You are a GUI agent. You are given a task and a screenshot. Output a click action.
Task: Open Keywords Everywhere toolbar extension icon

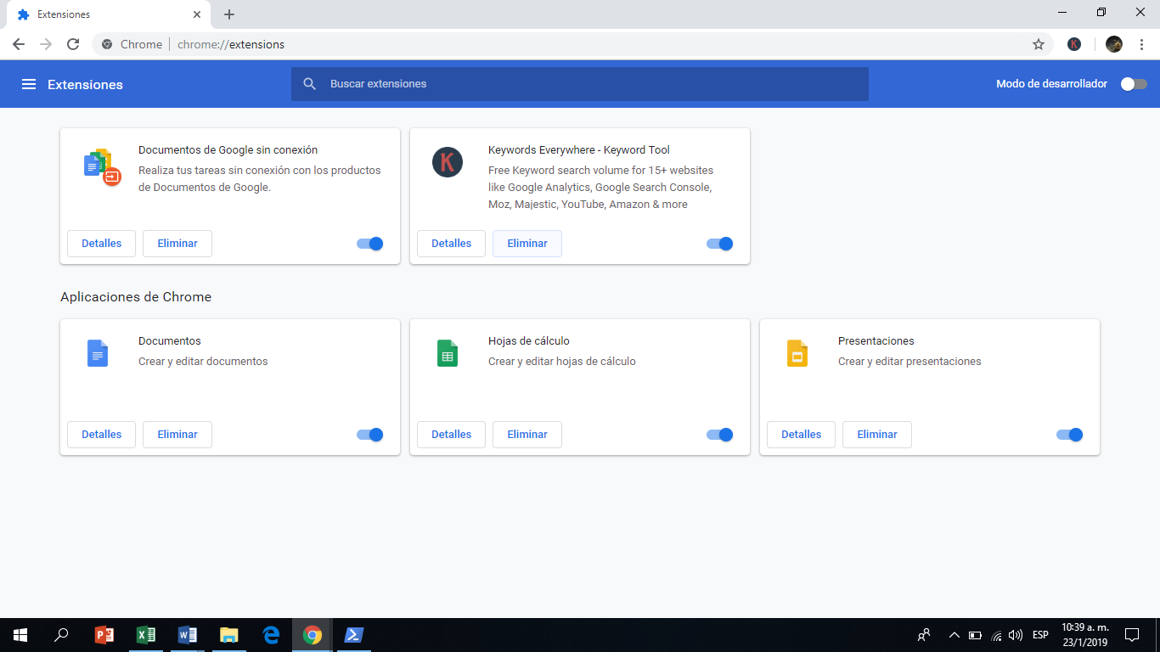[1074, 44]
